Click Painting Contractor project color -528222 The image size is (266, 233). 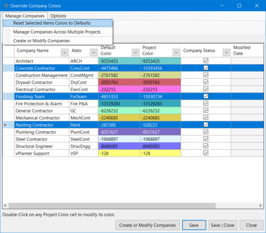click(x=160, y=125)
